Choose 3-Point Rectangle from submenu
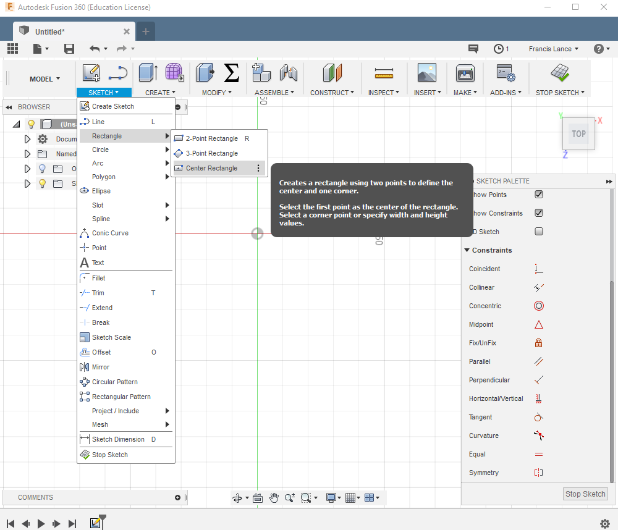 tap(219, 153)
